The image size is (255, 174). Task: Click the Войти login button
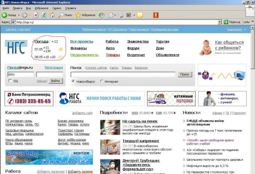pyautogui.click(x=55, y=81)
